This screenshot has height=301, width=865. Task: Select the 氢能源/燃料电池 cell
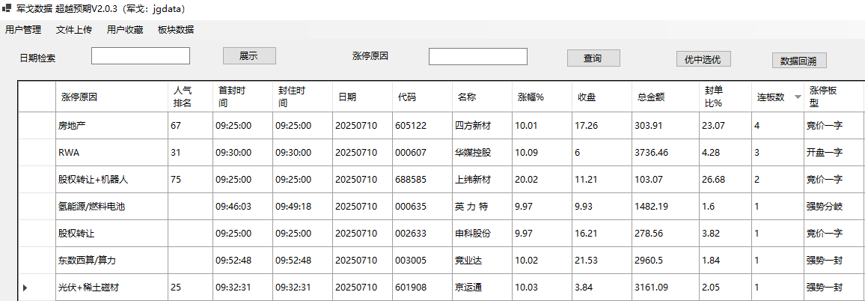112,207
